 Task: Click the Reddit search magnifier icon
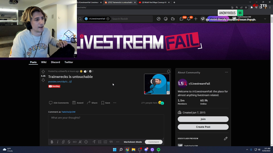click(80, 19)
